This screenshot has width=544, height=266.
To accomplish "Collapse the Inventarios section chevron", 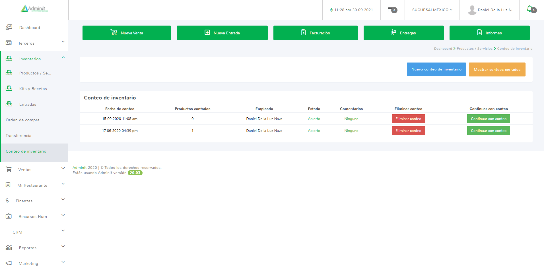I will click(63, 57).
